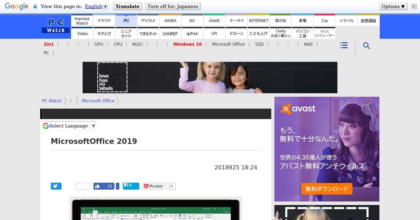Viewport: 420px width, 220px height.
Task: Click the Windows 10 topic link
Action: [188, 44]
